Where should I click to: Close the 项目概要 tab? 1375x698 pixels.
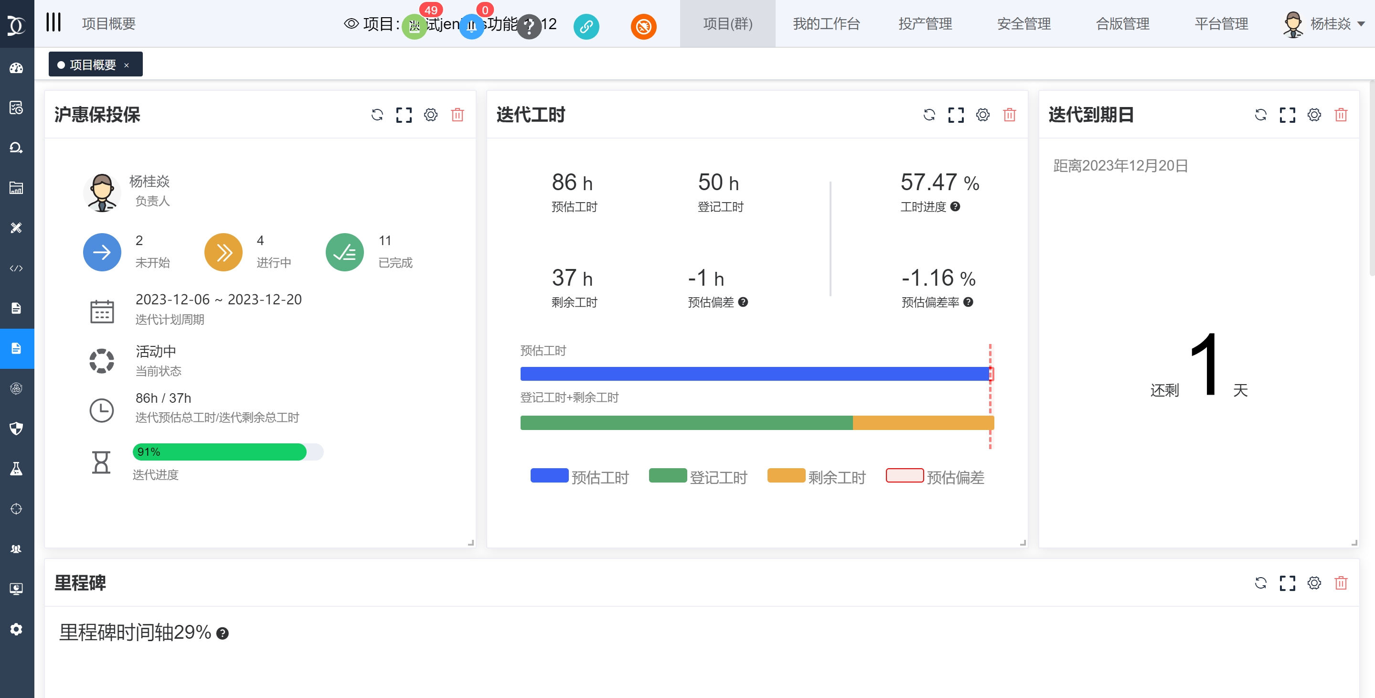[127, 65]
